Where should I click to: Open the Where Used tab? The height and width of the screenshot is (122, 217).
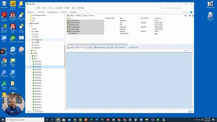tap(120, 47)
